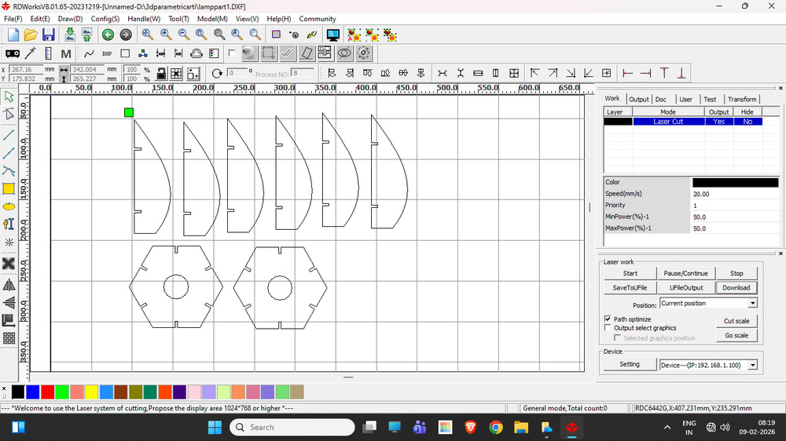Viewport: 786px width, 441px height.
Task: Expand the Position dropdown showing Current position
Action: coord(752,304)
